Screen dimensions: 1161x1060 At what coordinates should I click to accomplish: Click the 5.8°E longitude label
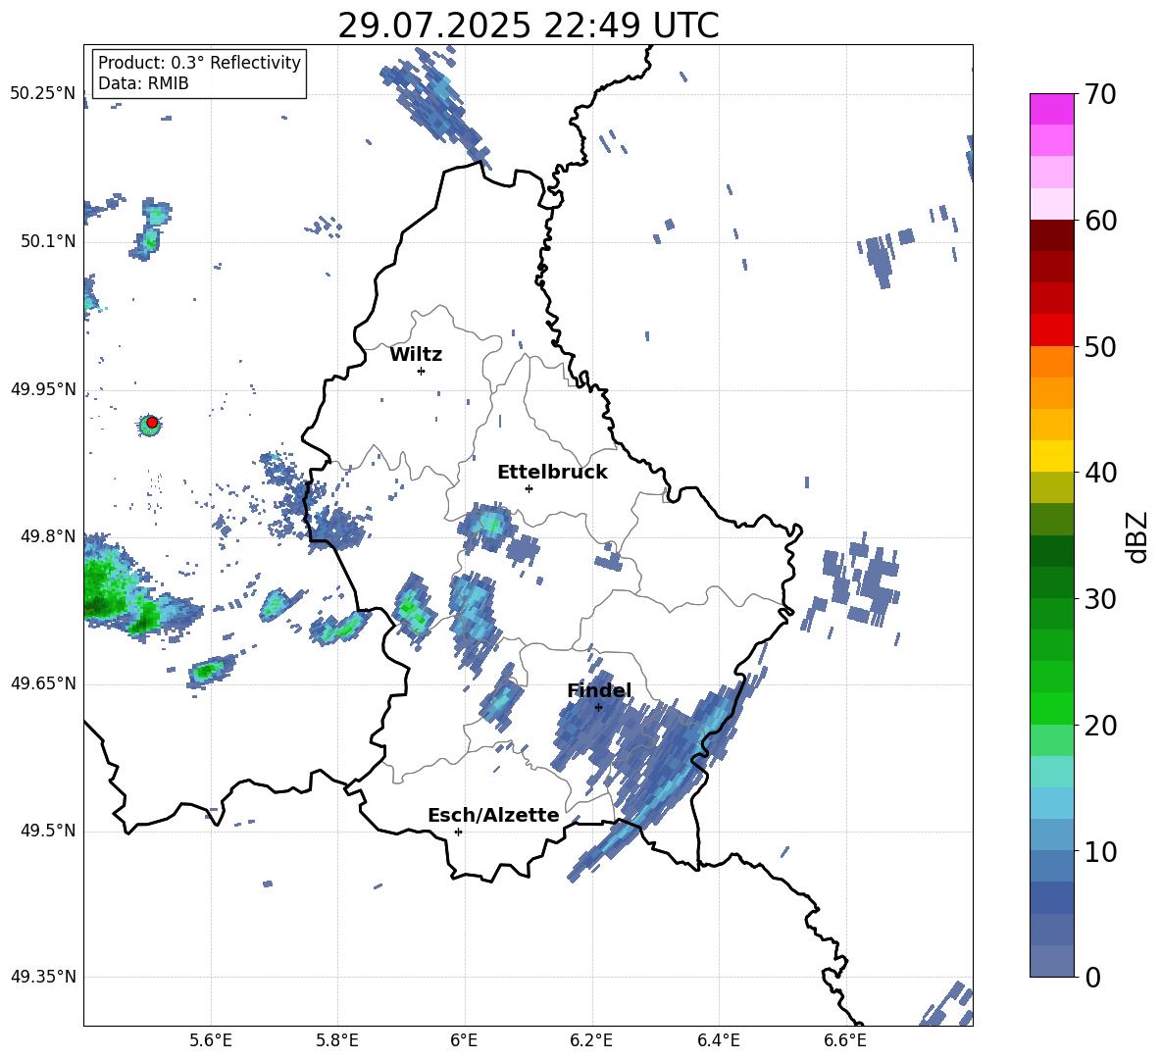[337, 1040]
